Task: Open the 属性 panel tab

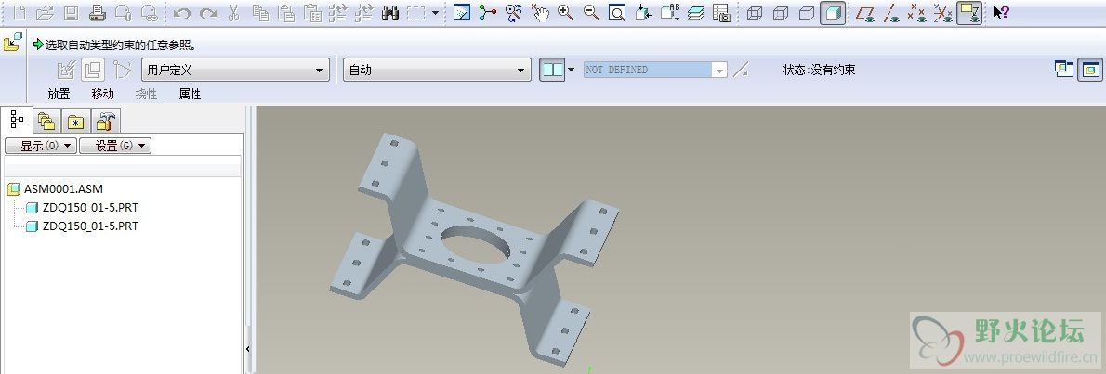Action: (190, 94)
